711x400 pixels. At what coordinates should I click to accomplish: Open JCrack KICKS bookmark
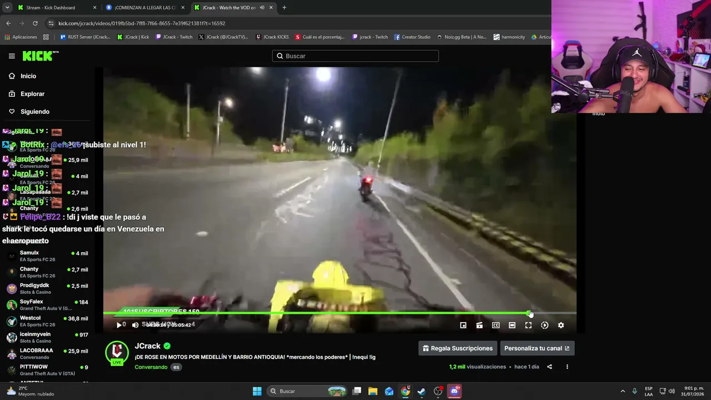pos(272,37)
